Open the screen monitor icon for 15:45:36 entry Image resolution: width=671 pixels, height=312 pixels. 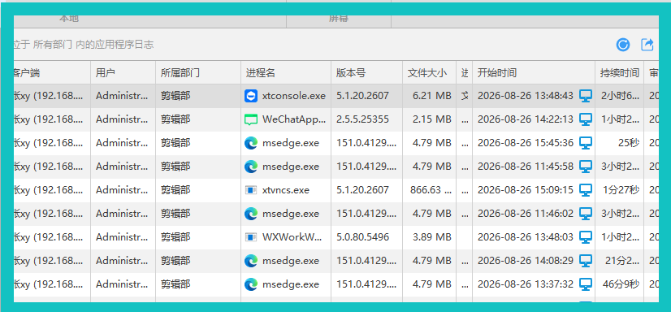pos(586,143)
